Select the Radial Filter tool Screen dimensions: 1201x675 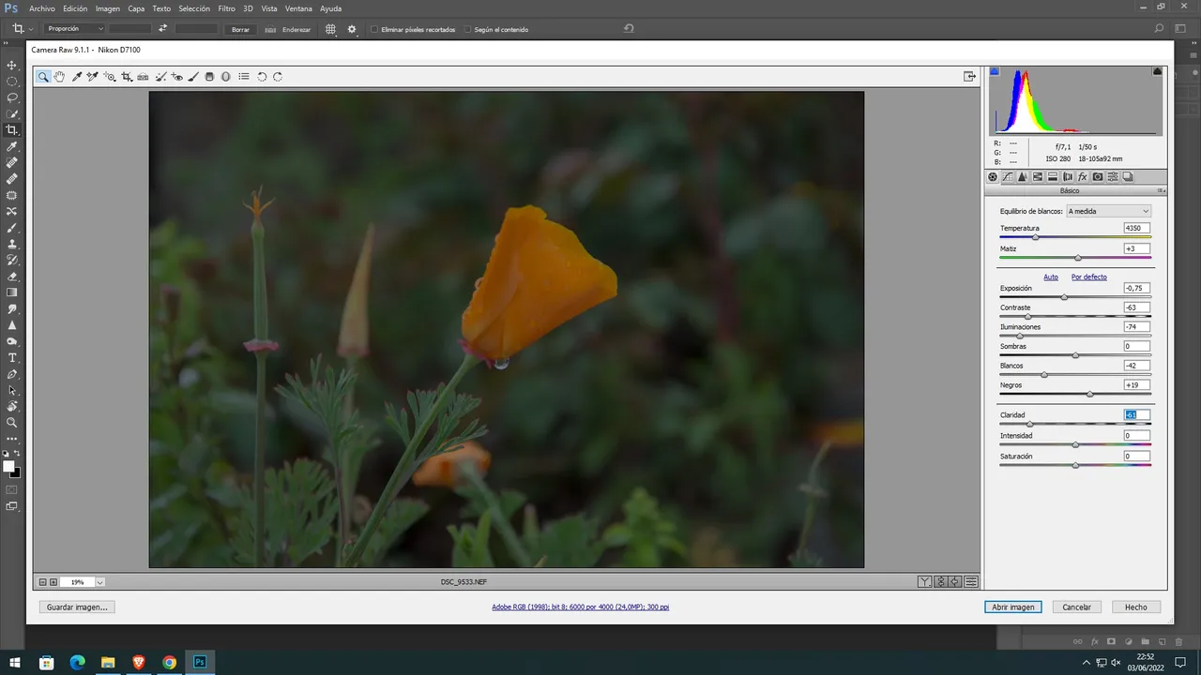coord(226,77)
